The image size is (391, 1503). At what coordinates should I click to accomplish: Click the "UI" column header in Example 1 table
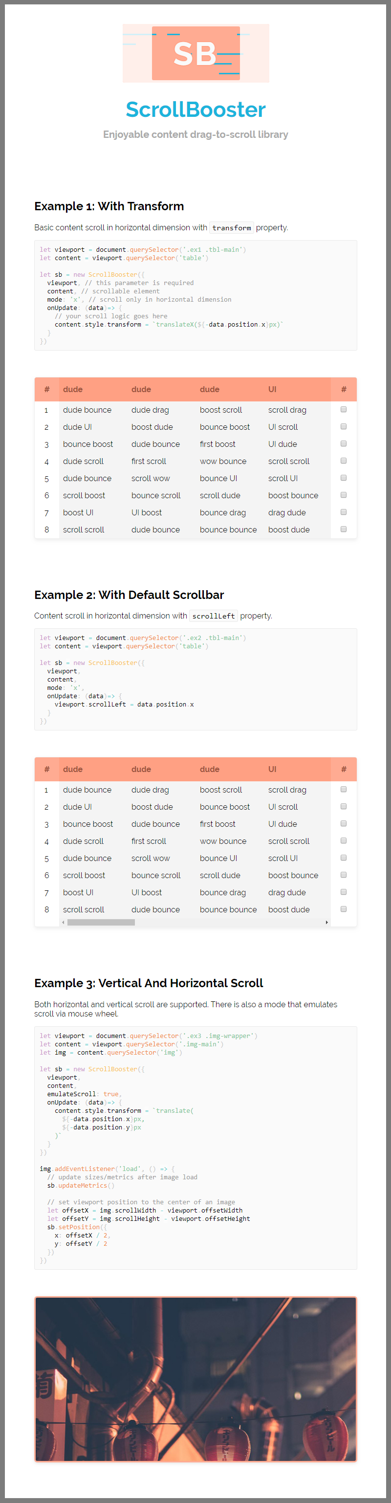point(272,389)
